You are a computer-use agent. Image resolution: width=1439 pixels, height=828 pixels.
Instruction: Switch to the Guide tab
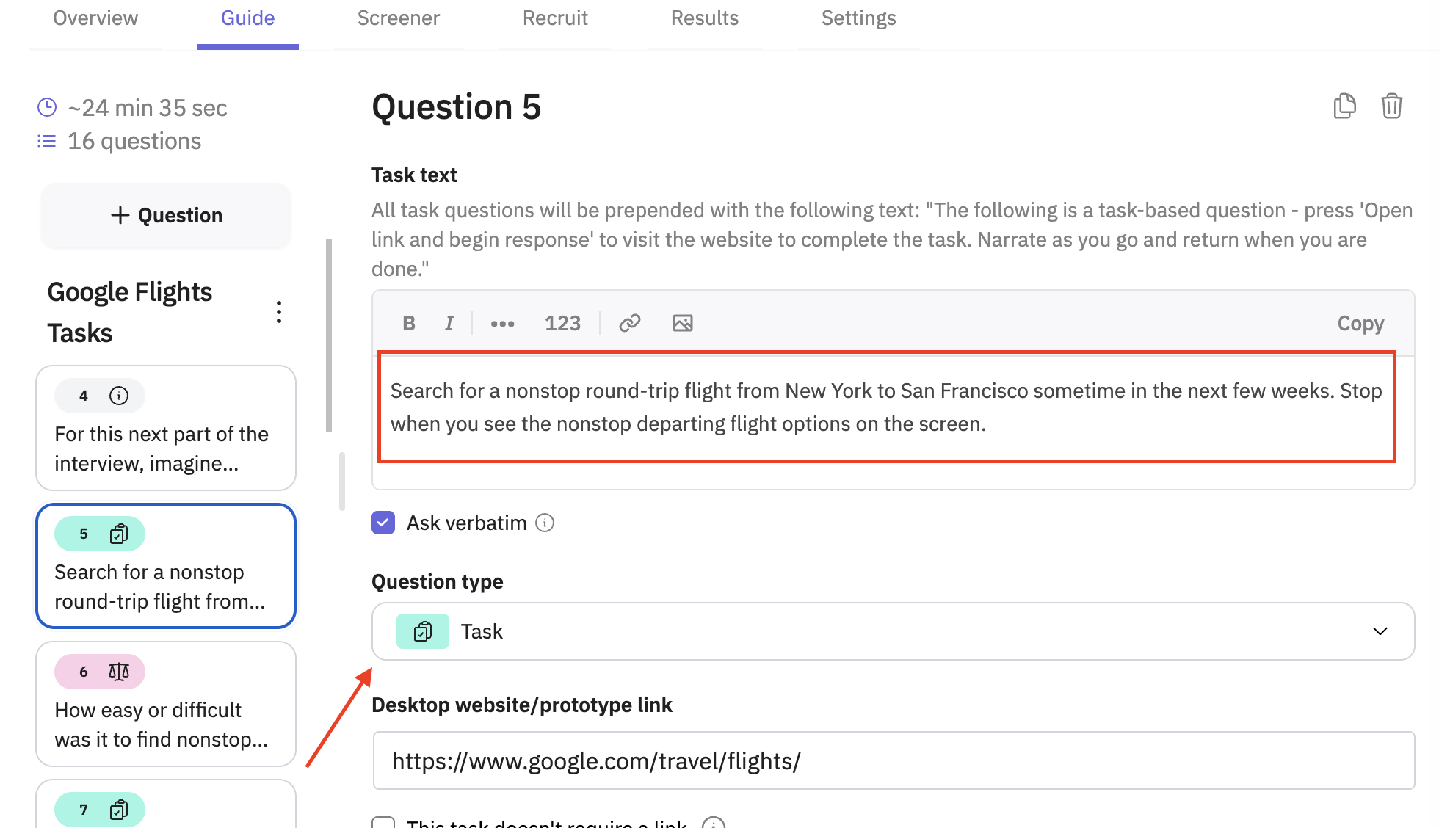click(248, 18)
